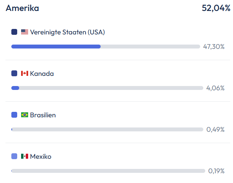Click the Brasilien 0,49% progress bar

(107, 129)
